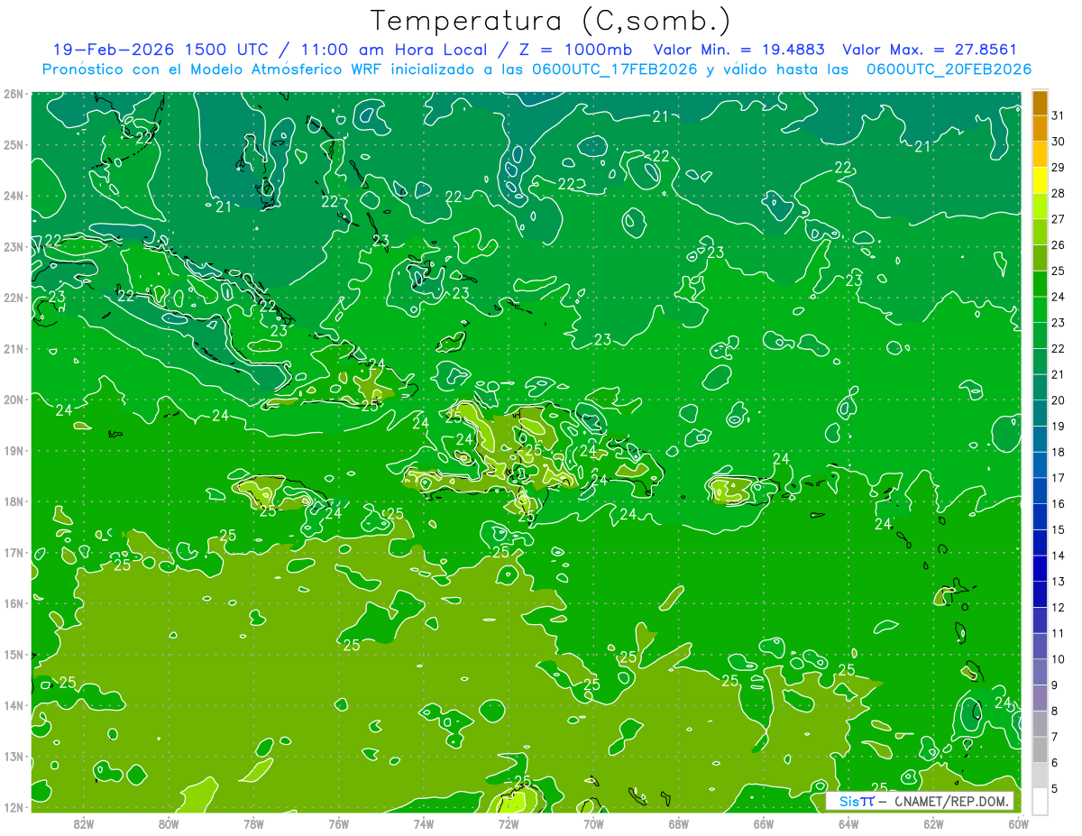Click longitude axis label "70W"

coord(593,822)
